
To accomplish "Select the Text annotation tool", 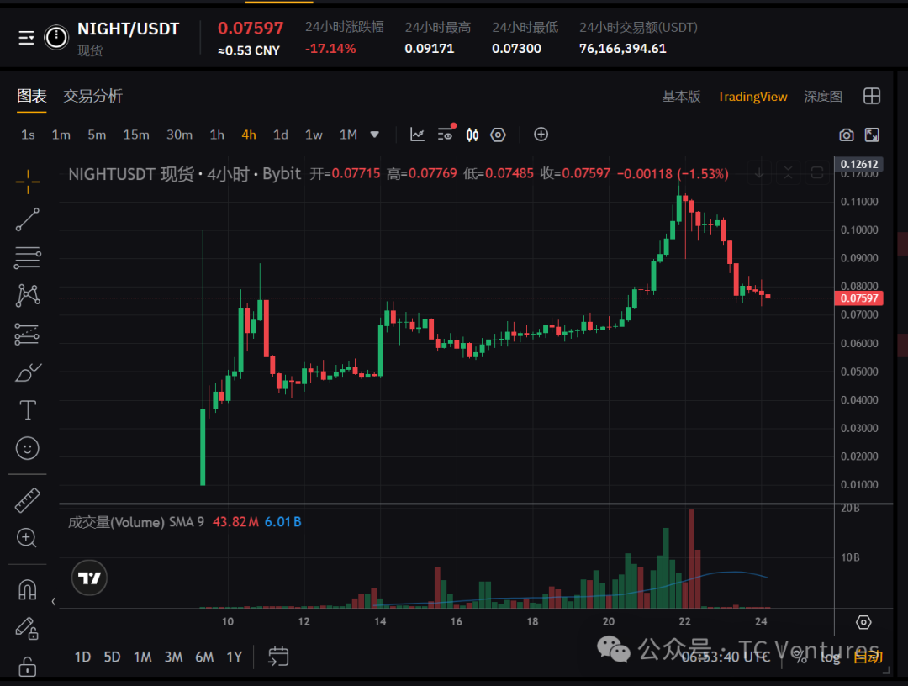I will point(28,410).
